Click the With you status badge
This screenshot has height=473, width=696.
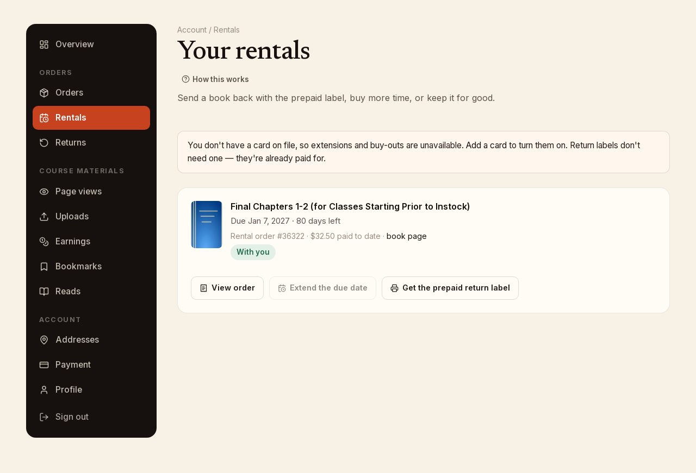pos(253,253)
